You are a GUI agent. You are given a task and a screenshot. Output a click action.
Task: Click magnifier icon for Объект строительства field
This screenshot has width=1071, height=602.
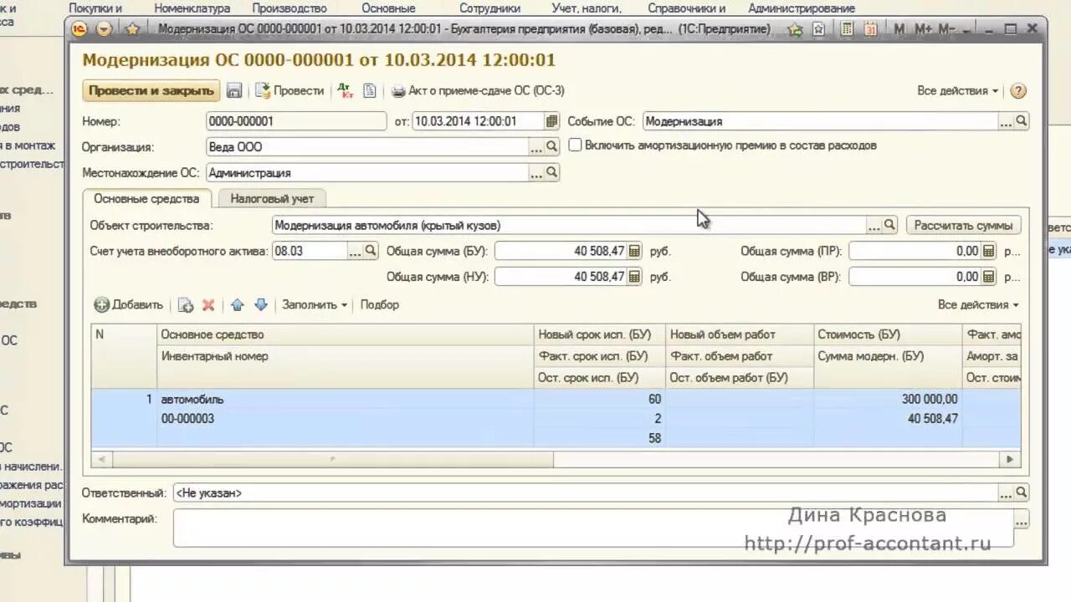(x=889, y=225)
